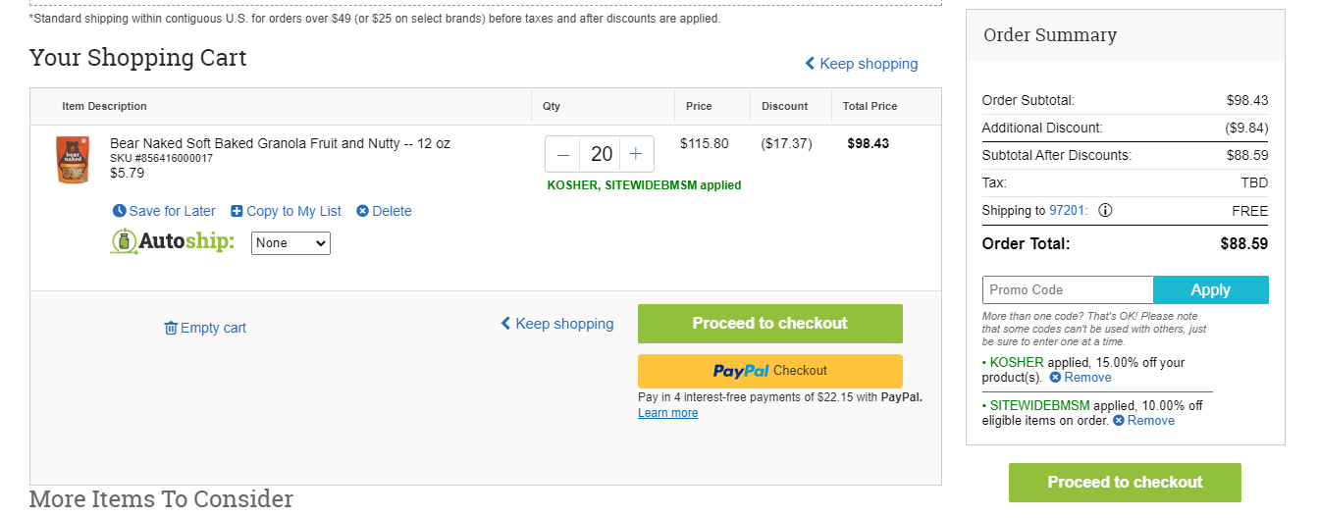Click the 97201 shipping zip code link
The height and width of the screenshot is (518, 1318).
(1067, 211)
